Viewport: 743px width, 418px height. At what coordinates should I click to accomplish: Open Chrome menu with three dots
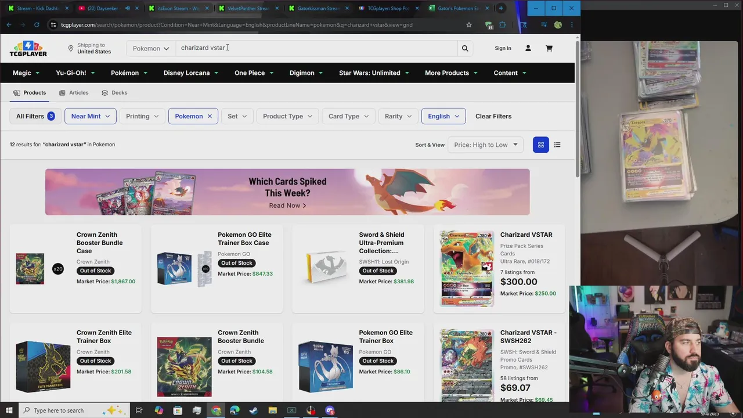pos(572,25)
